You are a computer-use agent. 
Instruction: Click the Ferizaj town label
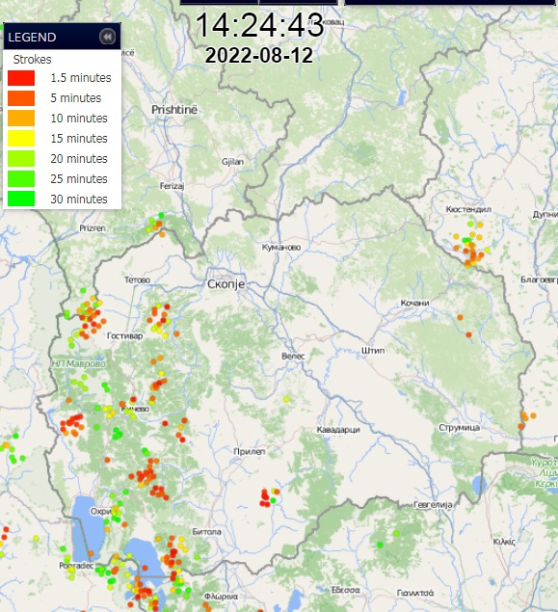click(x=173, y=186)
